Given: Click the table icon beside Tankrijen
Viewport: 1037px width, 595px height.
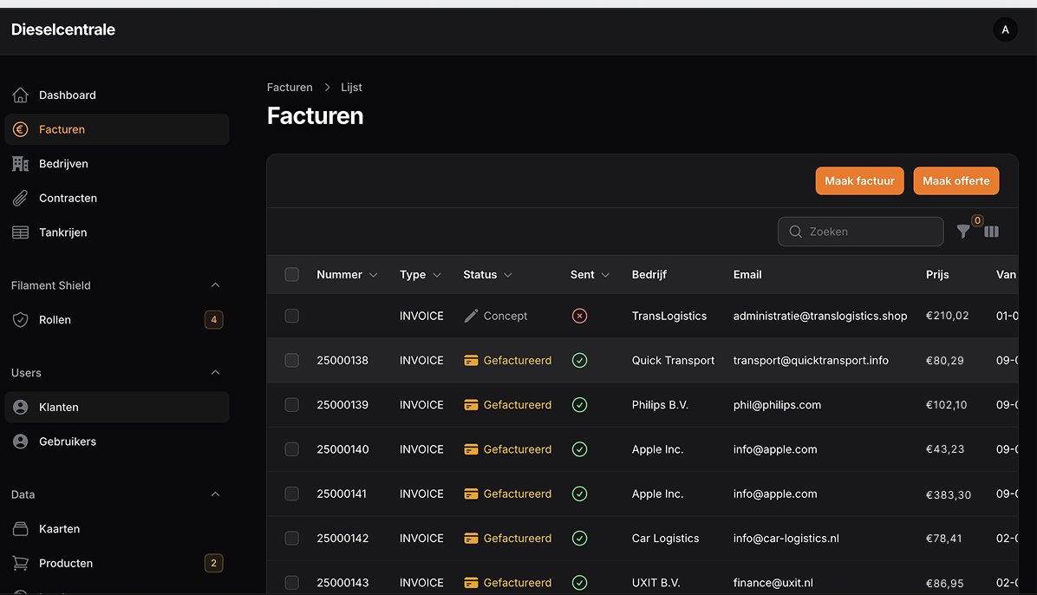Looking at the screenshot, I should [x=21, y=232].
